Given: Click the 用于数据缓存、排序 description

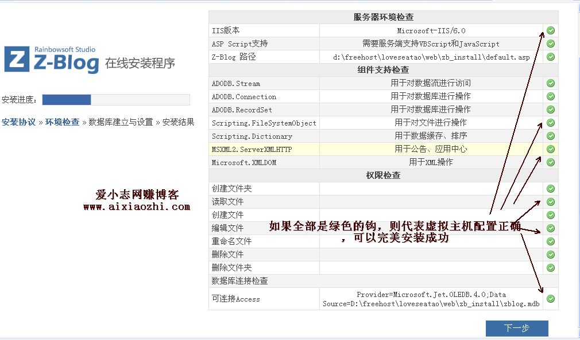Looking at the screenshot, I should pos(431,136).
